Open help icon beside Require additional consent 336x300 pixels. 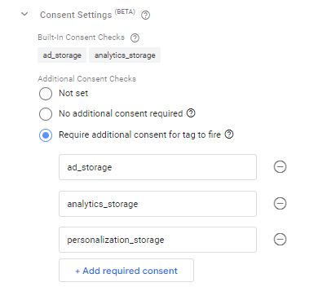(229, 135)
